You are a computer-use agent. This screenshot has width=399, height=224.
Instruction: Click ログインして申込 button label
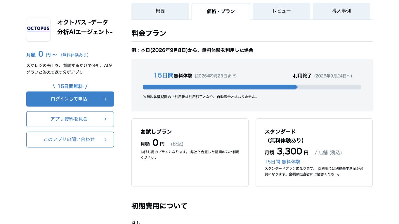pos(69,99)
